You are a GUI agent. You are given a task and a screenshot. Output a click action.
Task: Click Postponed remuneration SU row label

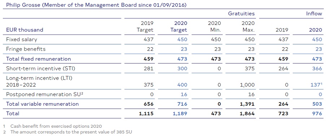43,95
